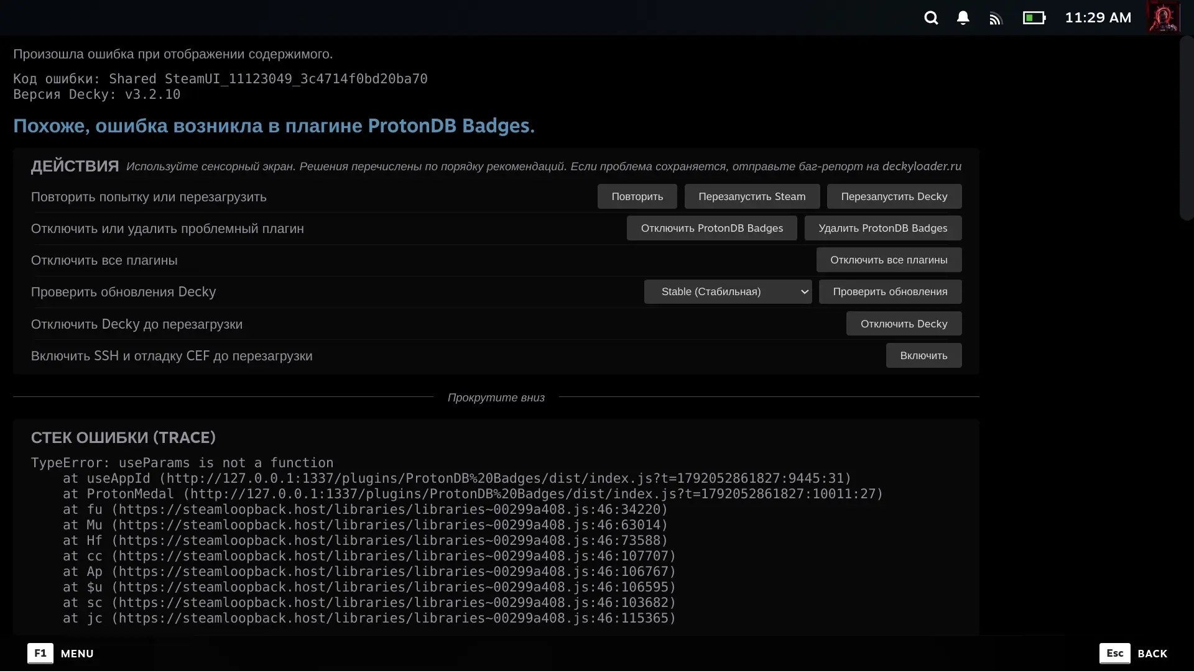Click Перезапустить Decky button
The image size is (1194, 671).
click(x=894, y=196)
